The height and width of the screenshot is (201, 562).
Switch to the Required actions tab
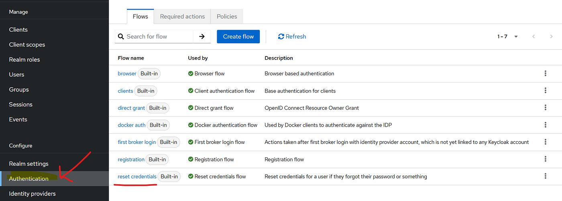(182, 16)
